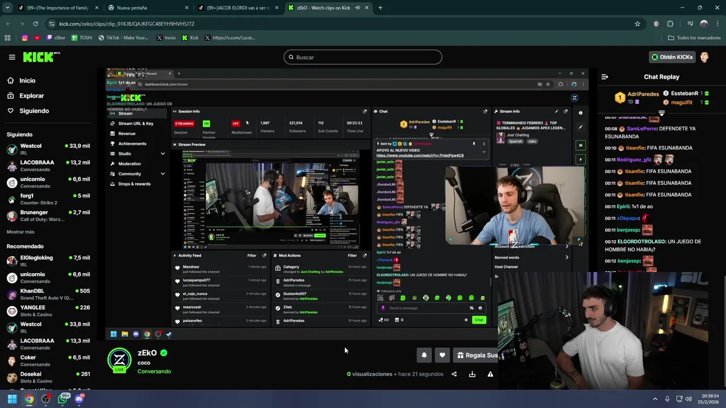Focus the Buscar search field

point(363,57)
